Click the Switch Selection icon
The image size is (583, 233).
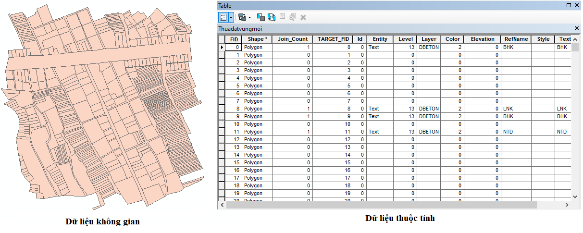coord(272,17)
